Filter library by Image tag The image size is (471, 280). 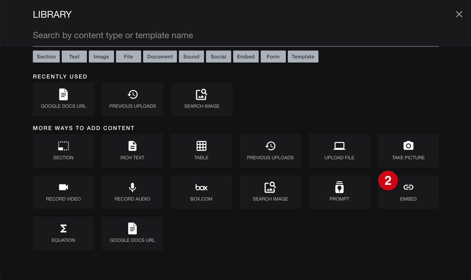[x=101, y=57]
